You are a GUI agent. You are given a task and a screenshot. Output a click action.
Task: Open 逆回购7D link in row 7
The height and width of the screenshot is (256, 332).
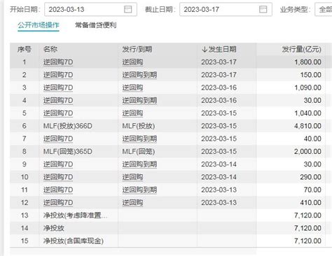click(58, 138)
